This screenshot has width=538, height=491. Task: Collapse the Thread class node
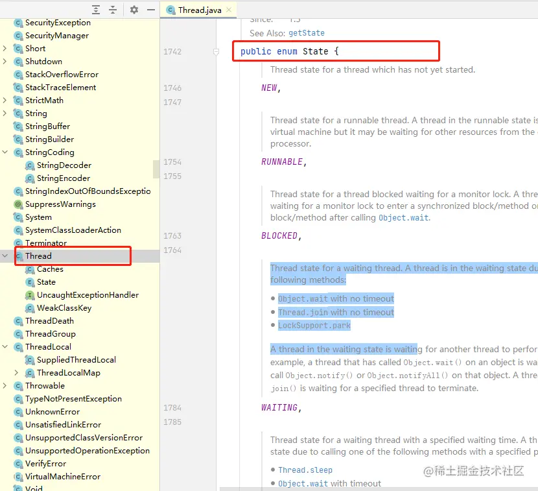(x=5, y=256)
